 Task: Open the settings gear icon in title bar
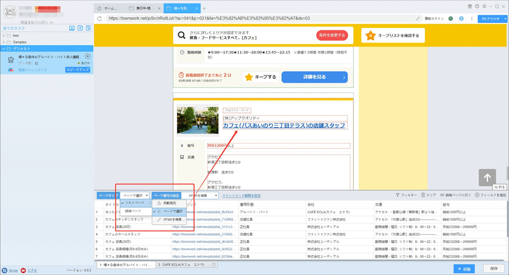click(484, 6)
